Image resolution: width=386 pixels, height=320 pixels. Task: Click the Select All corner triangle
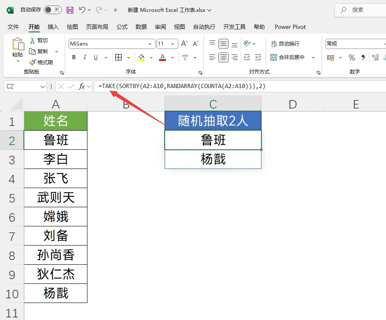pos(17,105)
